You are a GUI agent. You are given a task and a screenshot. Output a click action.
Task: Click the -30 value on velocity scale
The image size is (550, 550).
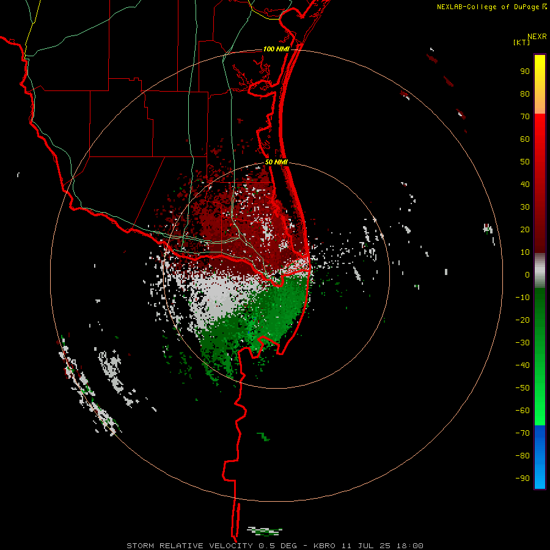[x=522, y=343]
